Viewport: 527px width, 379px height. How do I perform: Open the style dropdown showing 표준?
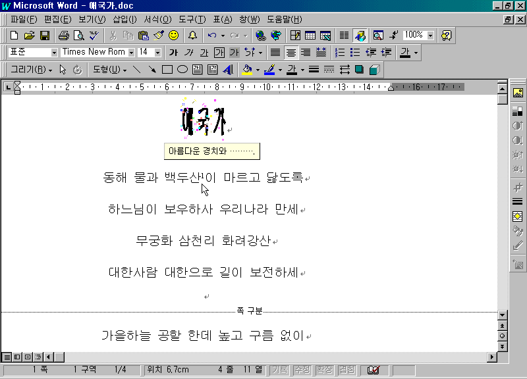[x=54, y=53]
